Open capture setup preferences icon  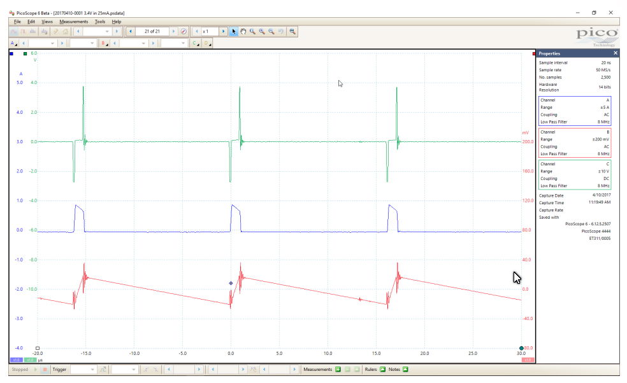[56, 32]
